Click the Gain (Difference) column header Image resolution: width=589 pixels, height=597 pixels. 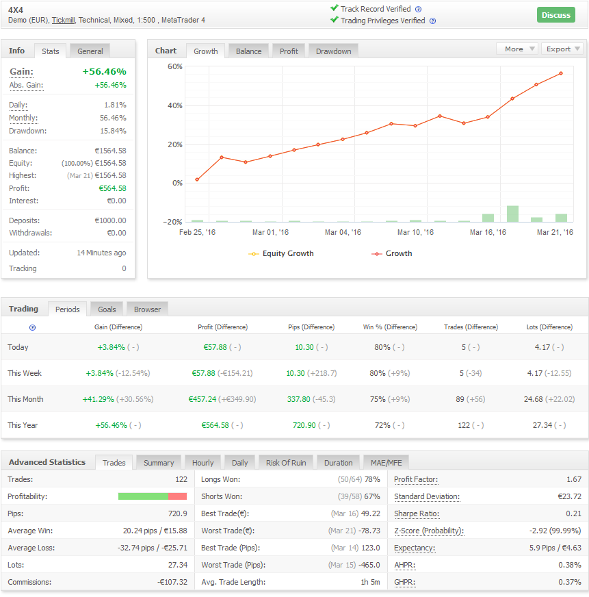click(118, 327)
